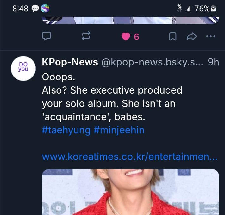Open the KPop-News display name
This screenshot has width=225, height=215.
(70, 62)
